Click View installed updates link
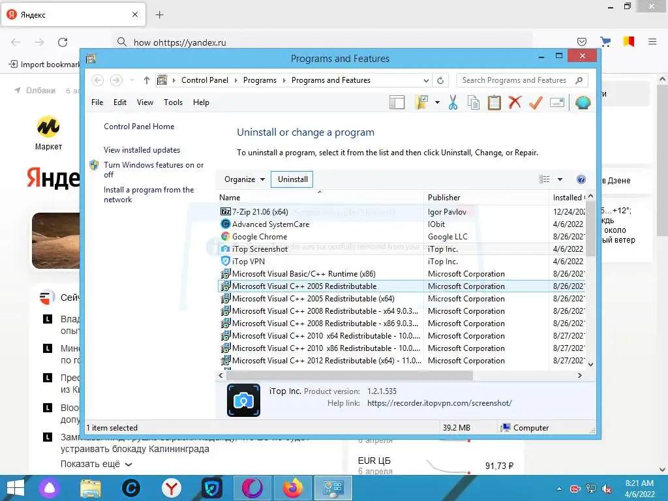The height and width of the screenshot is (501, 668). [142, 150]
